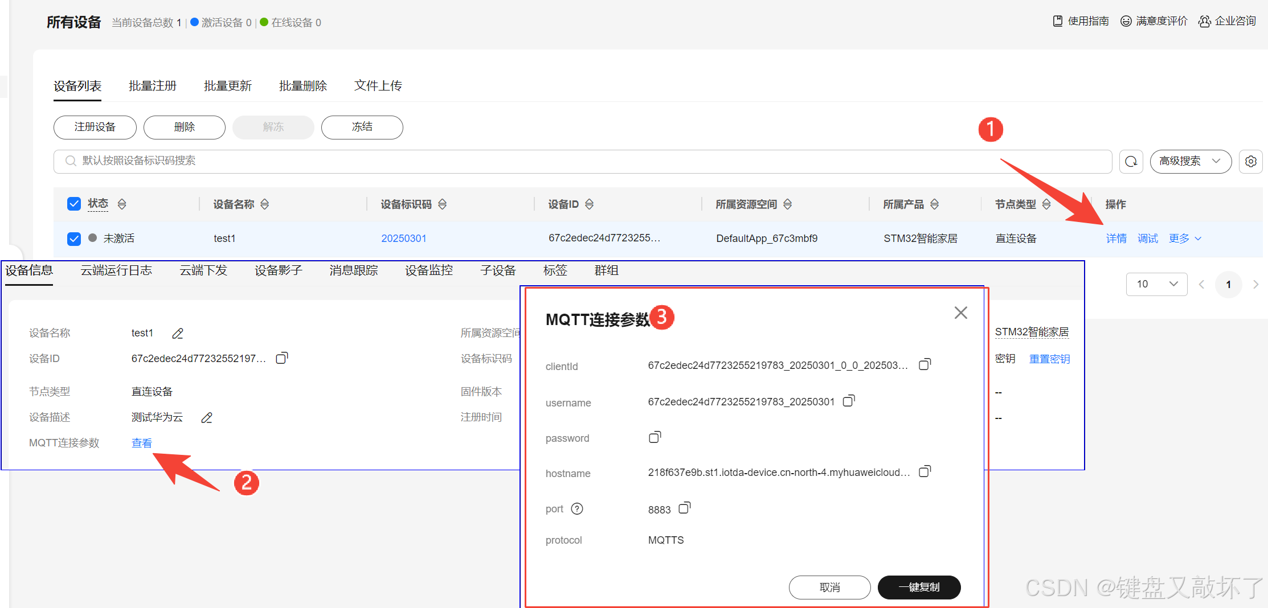Copy the port number 8883
1268x608 pixels.
point(684,507)
